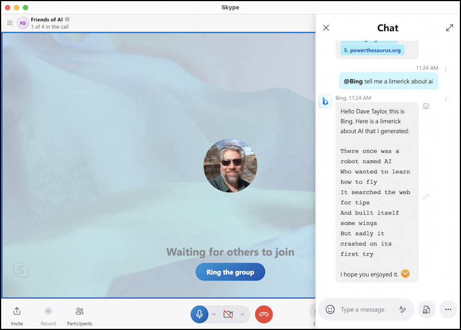Open the powerthesaurus.org link
The image size is (461, 330).
[372, 51]
